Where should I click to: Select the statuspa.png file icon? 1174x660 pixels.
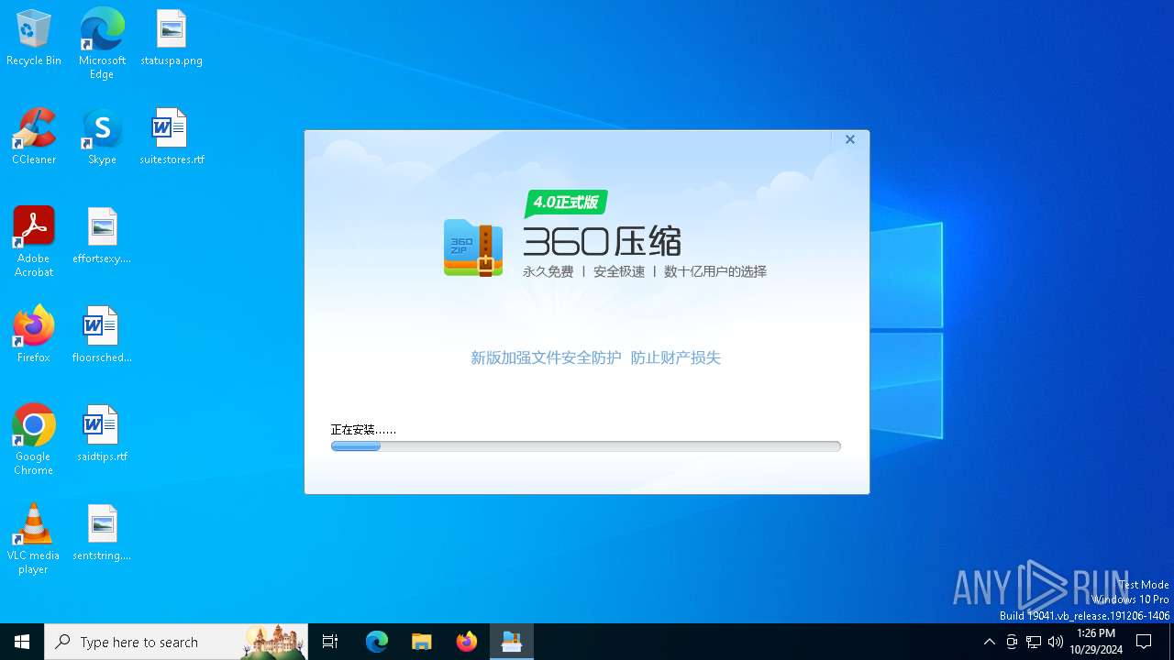(172, 38)
